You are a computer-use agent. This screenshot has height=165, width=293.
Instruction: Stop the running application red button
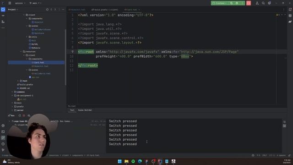[249, 3]
